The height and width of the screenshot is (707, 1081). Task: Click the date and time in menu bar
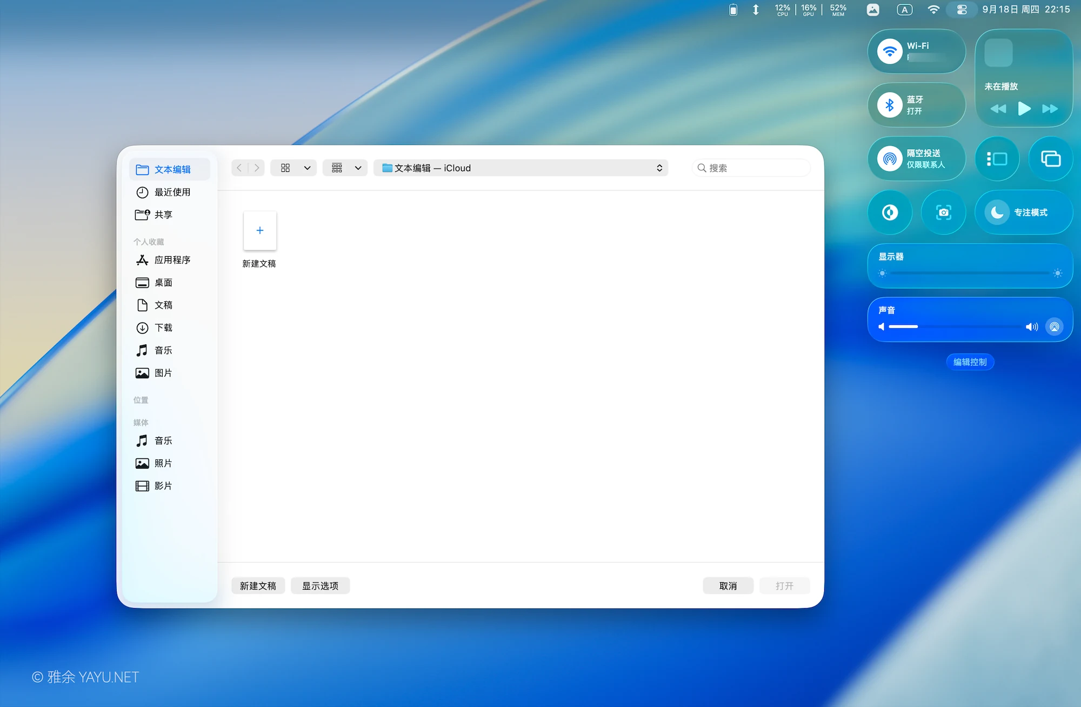[1026, 9]
